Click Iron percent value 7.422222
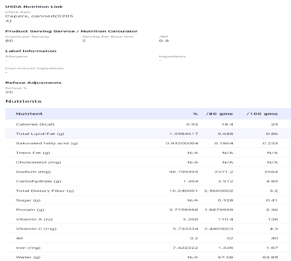291x261 pixels. tap(186, 248)
